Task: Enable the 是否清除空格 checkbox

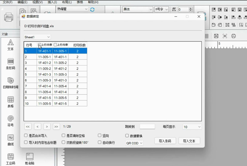Action: (x=63, y=135)
